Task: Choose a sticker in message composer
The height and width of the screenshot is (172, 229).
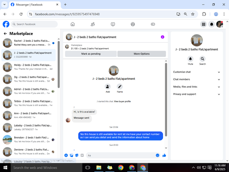Action: pyautogui.click(x=77, y=155)
